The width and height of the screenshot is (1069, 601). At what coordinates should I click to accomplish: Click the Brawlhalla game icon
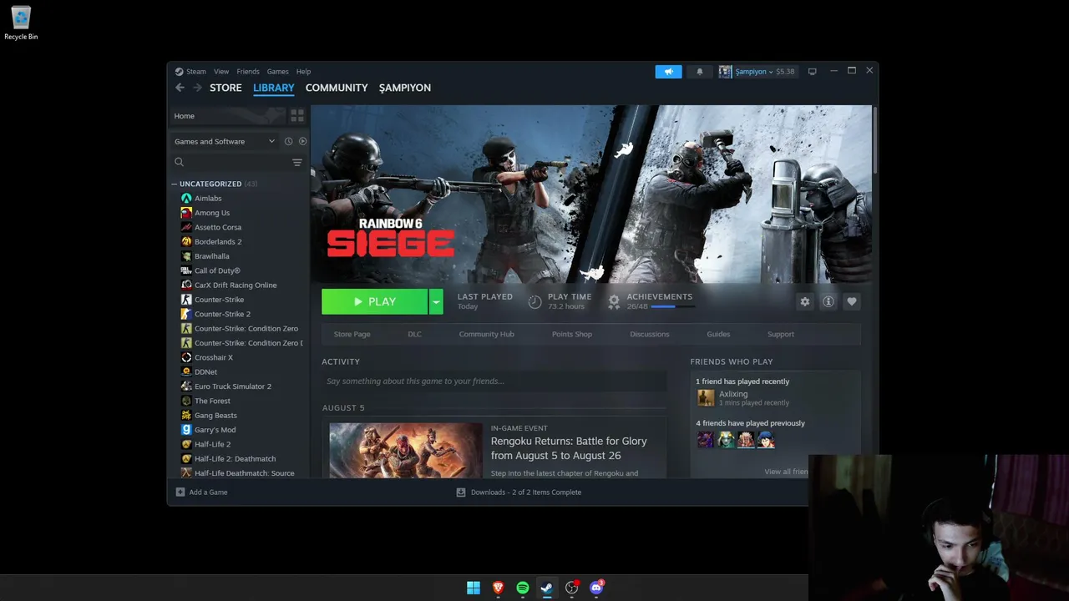pyautogui.click(x=186, y=256)
